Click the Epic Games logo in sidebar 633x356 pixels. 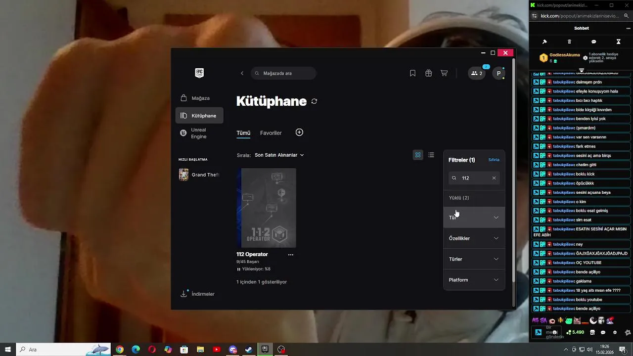click(x=199, y=73)
